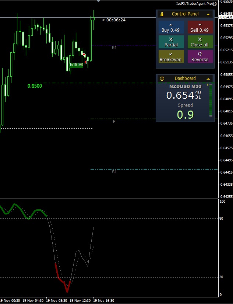233x304 pixels.
Task: Collapse the Control Panel using its yellow arrow
Action: click(x=208, y=14)
